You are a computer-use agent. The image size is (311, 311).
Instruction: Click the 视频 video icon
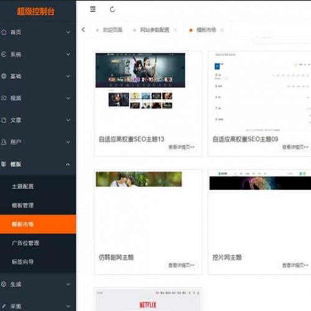coord(4,98)
